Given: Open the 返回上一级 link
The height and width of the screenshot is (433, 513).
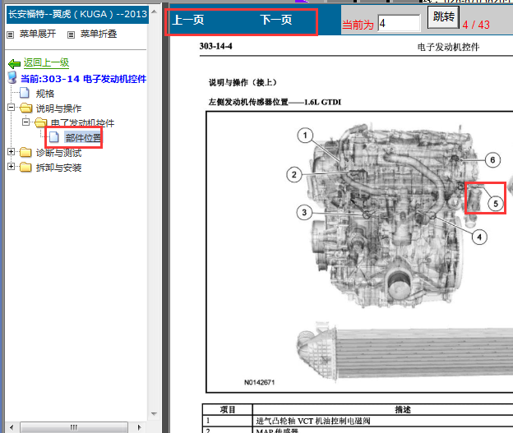Looking at the screenshot, I should (46, 62).
